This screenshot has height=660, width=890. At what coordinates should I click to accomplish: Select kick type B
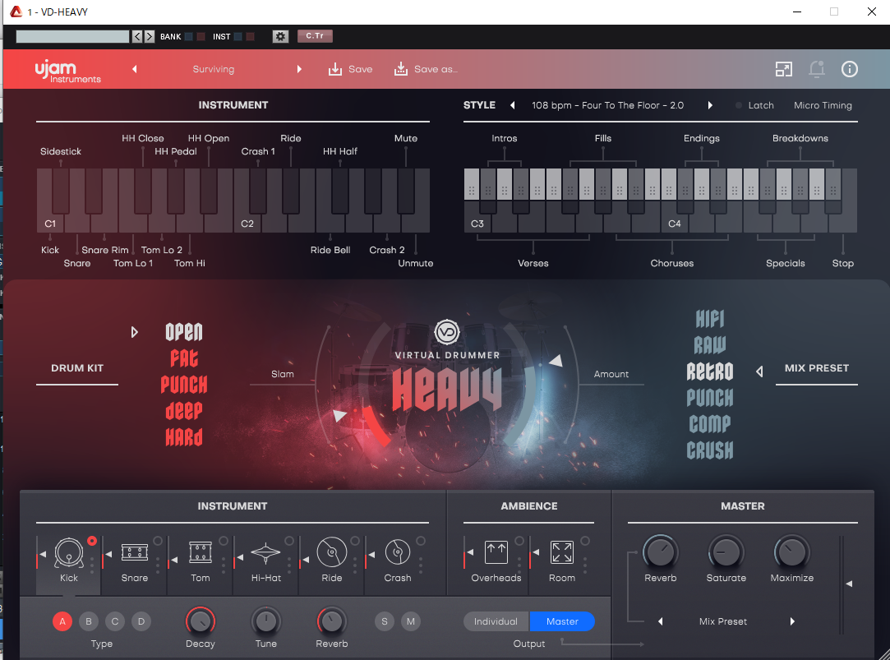point(89,621)
